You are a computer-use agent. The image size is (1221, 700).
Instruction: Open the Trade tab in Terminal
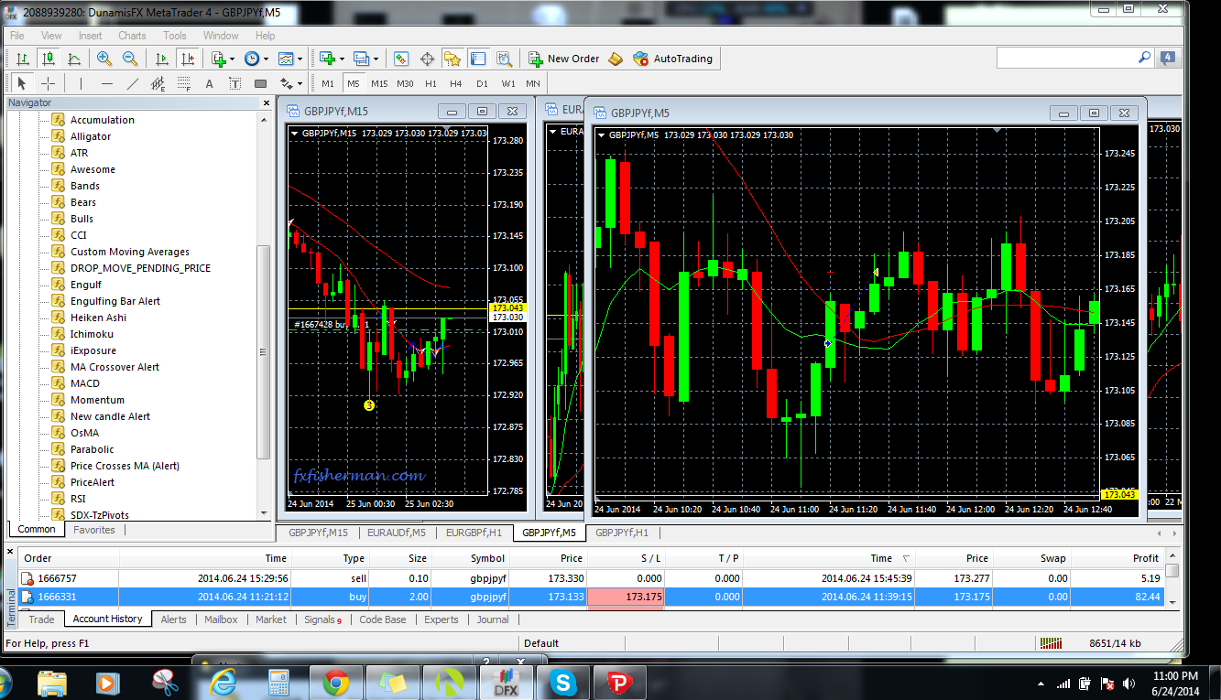coord(41,619)
